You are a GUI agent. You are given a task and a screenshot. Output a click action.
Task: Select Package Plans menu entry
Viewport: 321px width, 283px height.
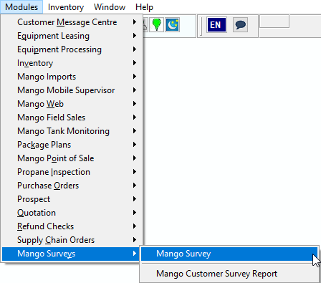72,145
